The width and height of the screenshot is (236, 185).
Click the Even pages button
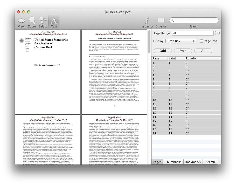[x=183, y=51]
